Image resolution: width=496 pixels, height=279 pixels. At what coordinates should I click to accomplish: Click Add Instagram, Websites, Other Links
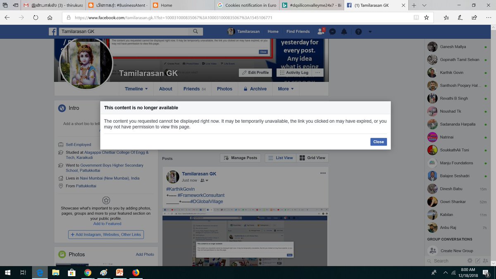coord(106,234)
